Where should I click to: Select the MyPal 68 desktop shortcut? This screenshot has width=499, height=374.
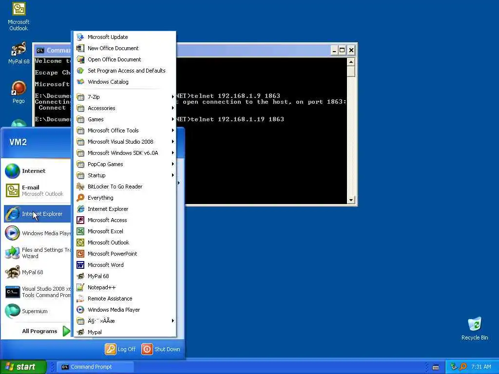tap(19, 53)
